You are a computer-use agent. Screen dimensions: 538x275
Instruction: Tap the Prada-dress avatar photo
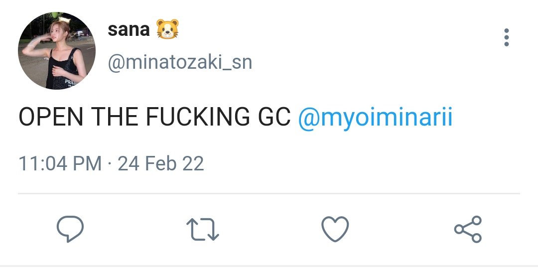(57, 51)
